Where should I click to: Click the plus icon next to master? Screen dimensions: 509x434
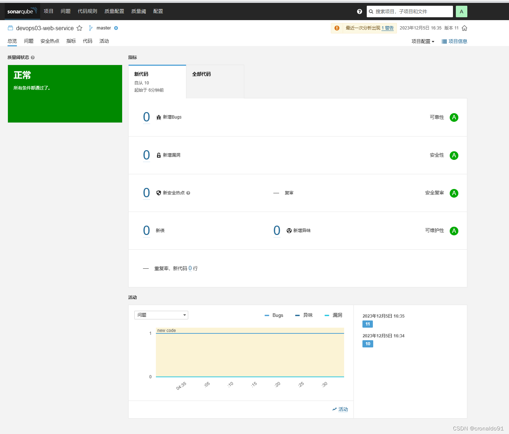point(116,28)
